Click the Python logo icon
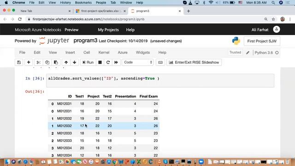The image size is (295, 166). pyautogui.click(x=236, y=41)
